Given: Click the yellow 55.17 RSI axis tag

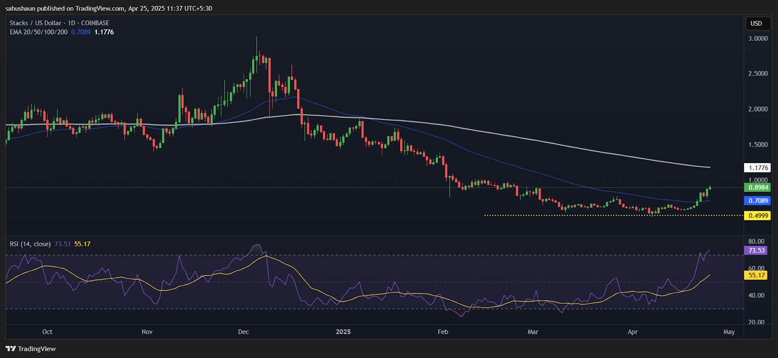Looking at the screenshot, I should pos(757,275).
